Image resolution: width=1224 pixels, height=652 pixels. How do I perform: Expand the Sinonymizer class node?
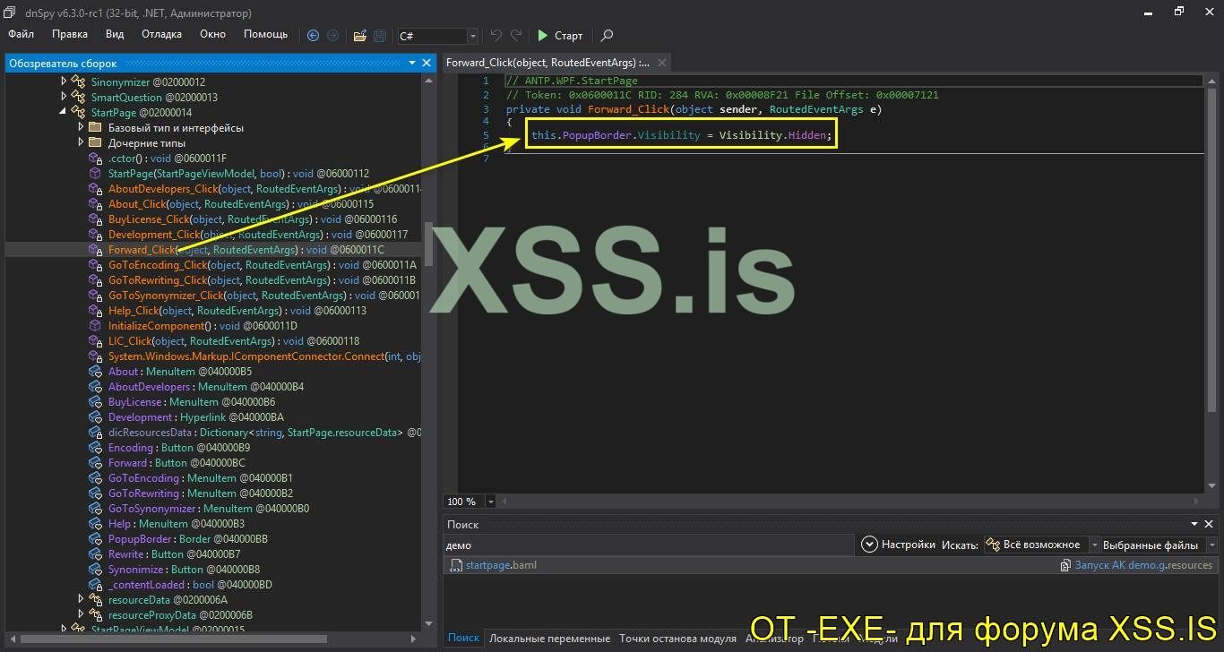point(64,81)
